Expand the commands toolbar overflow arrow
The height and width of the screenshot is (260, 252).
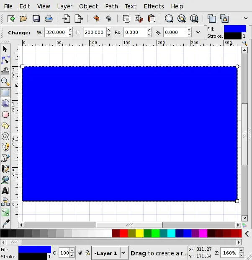(x=246, y=18)
